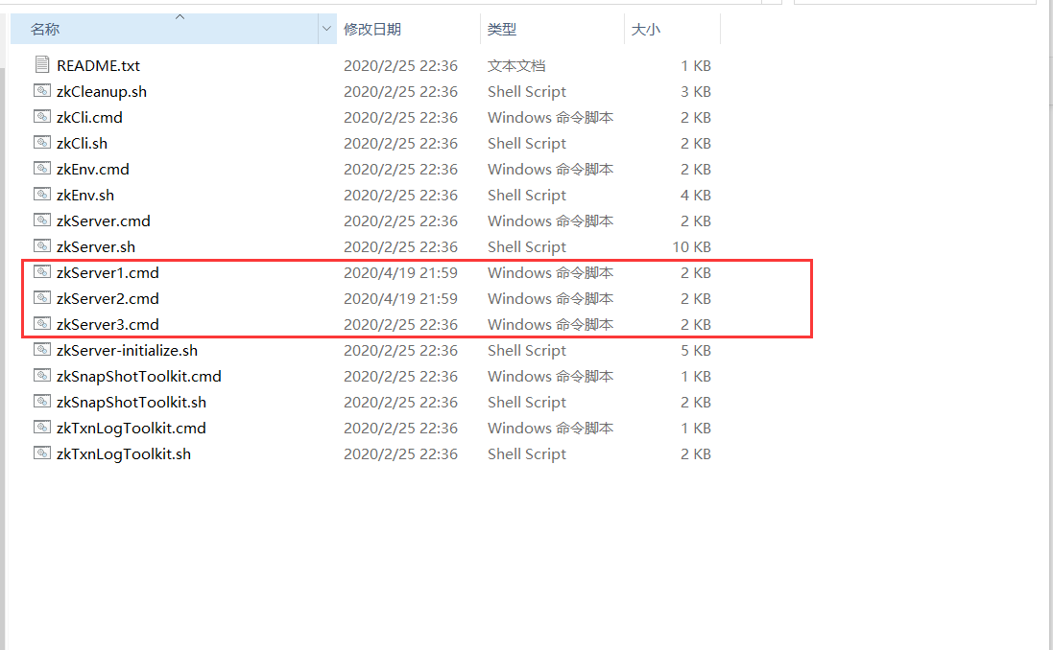Screen dimensions: 1053x650
Task: Click the 5 KB size of zkServer-initialize.sh
Action: click(x=696, y=351)
